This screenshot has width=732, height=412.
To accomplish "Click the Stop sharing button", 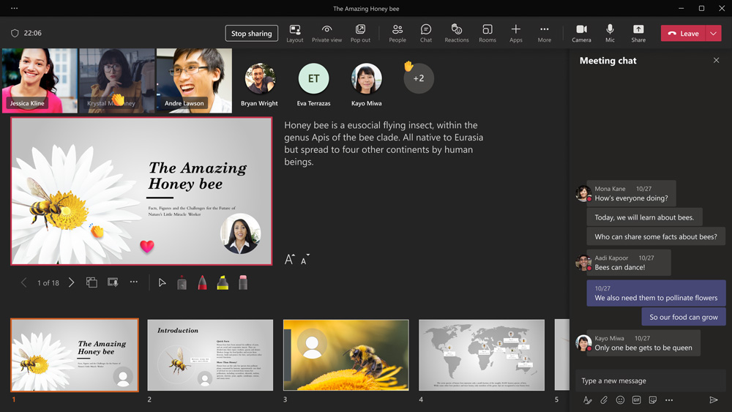I will 251,34.
